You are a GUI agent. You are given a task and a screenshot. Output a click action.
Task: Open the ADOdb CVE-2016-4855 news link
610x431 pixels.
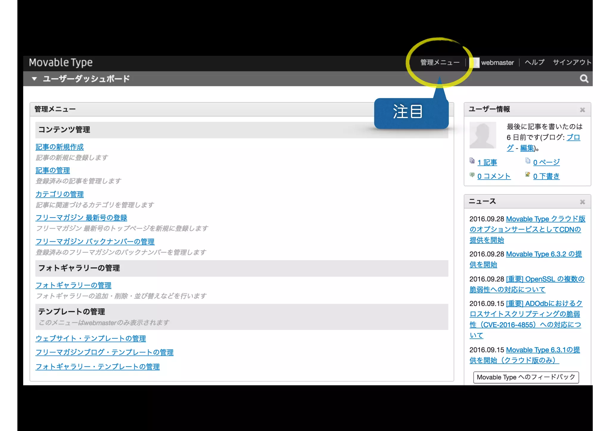[526, 319]
